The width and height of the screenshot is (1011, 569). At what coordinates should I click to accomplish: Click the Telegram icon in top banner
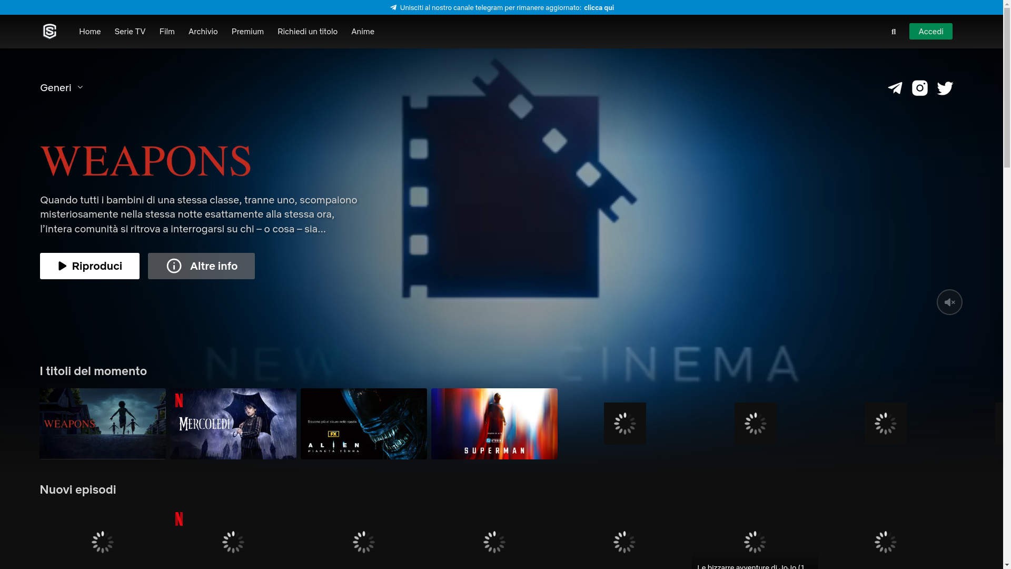coord(393,7)
